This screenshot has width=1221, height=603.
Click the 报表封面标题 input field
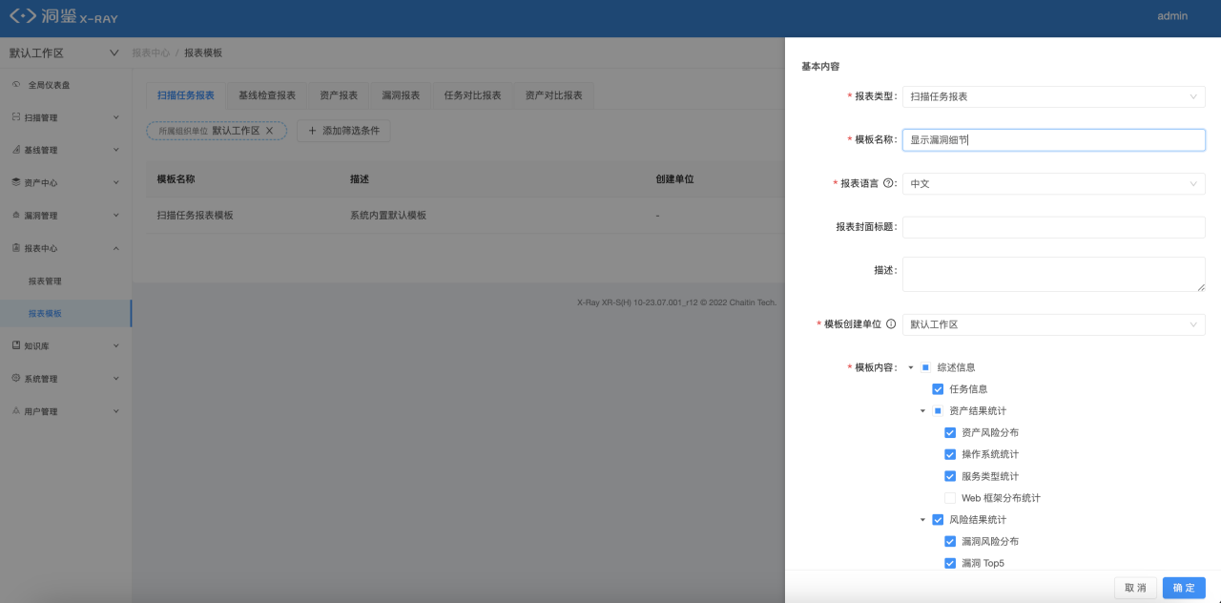[x=1054, y=227]
